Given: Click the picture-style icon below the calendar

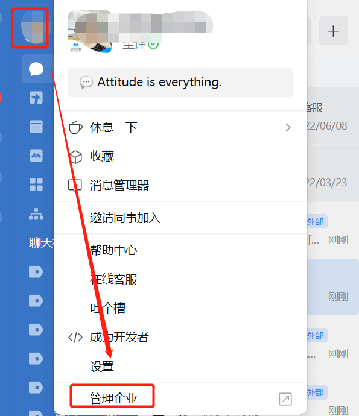Looking at the screenshot, I should coord(36,156).
